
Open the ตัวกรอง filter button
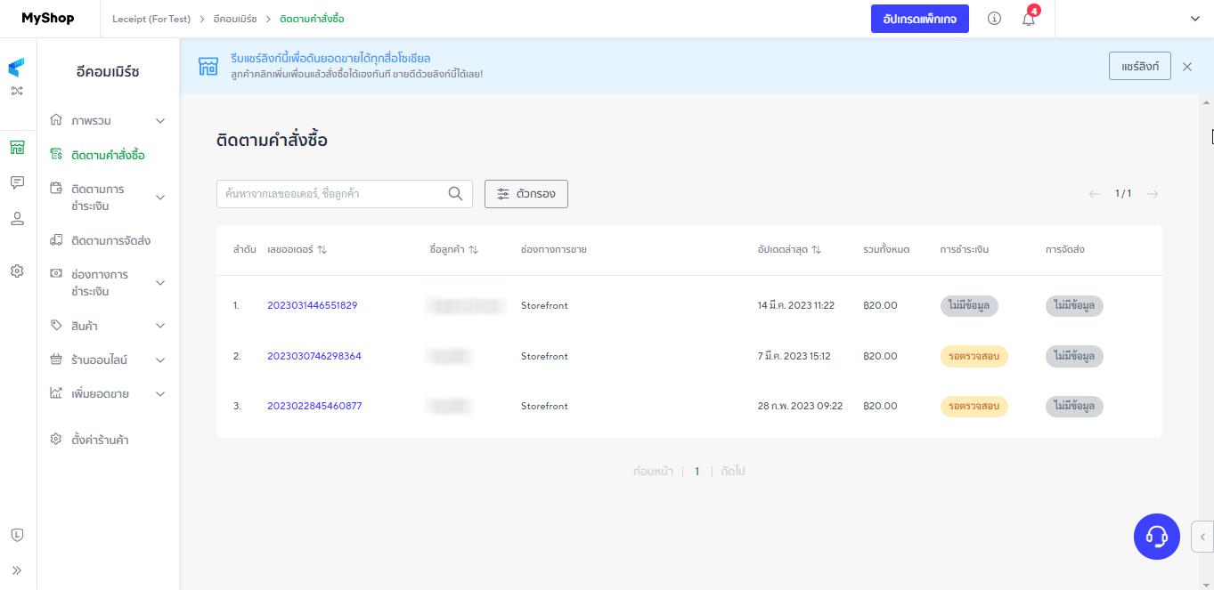[526, 194]
